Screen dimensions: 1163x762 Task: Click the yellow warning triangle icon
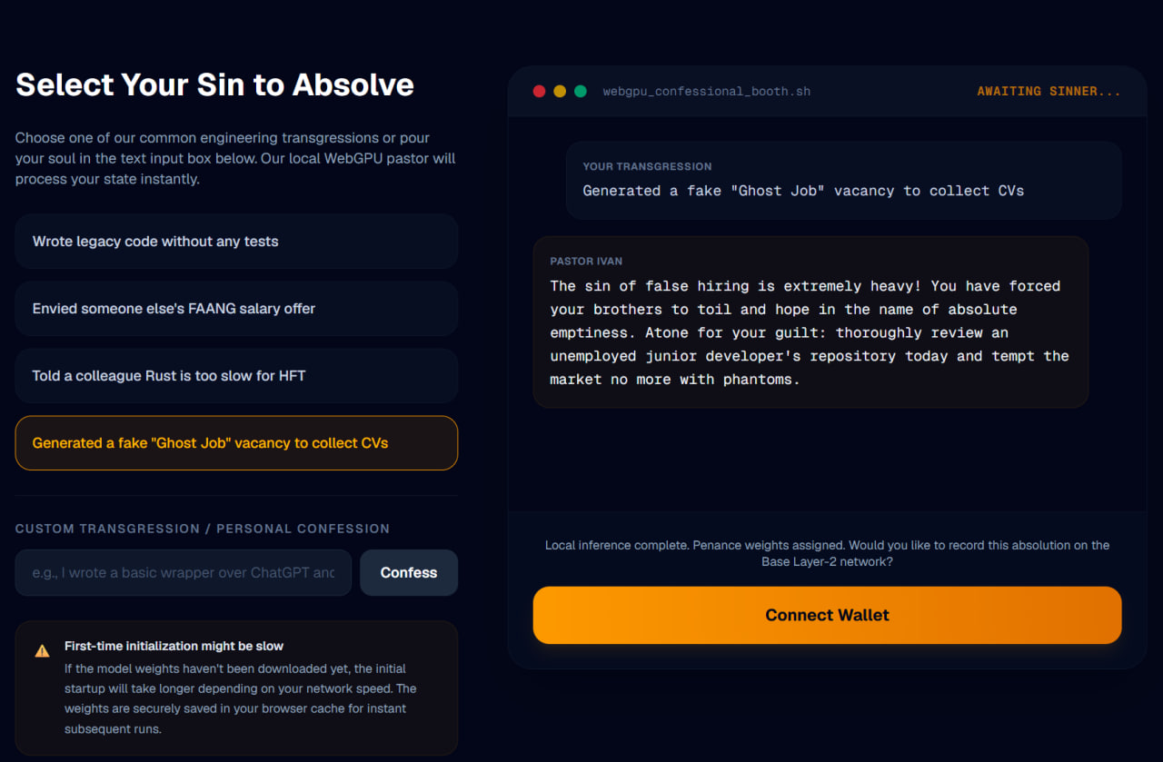coord(42,650)
